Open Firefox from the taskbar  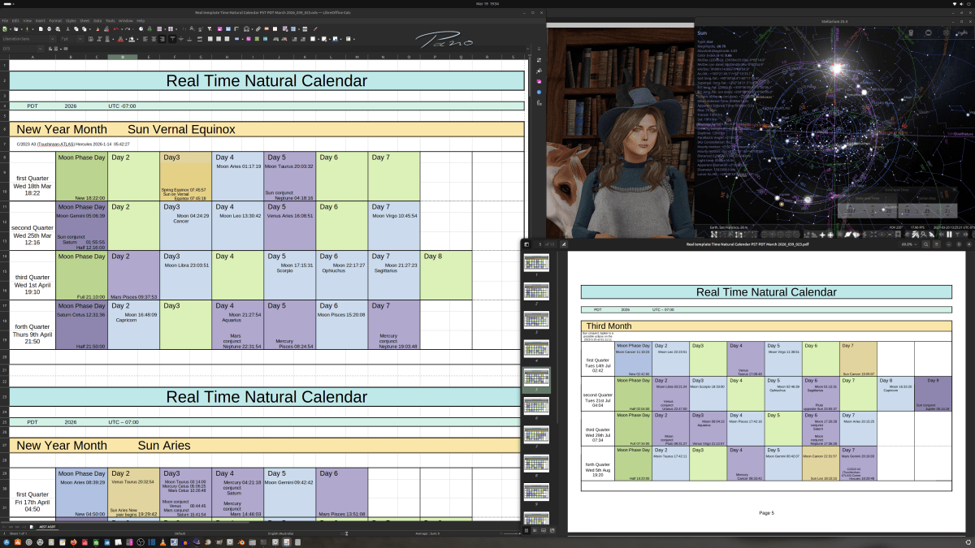[73, 542]
